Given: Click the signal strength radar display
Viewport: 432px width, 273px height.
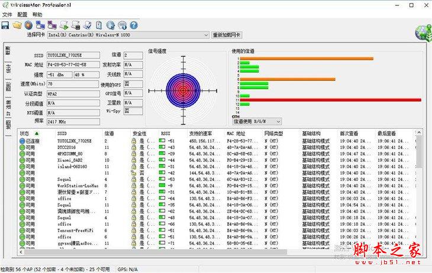Looking at the screenshot, I should 183,90.
